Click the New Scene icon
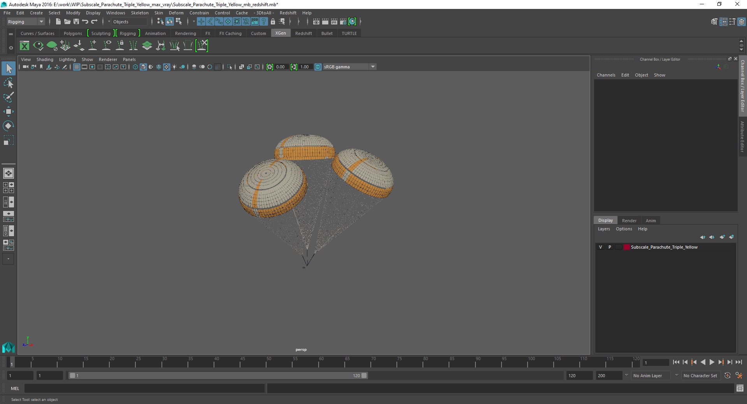Image resolution: width=747 pixels, height=404 pixels. (58, 22)
